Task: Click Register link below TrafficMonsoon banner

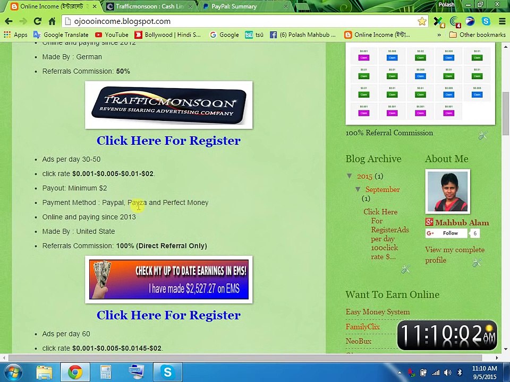Action: 168,141
